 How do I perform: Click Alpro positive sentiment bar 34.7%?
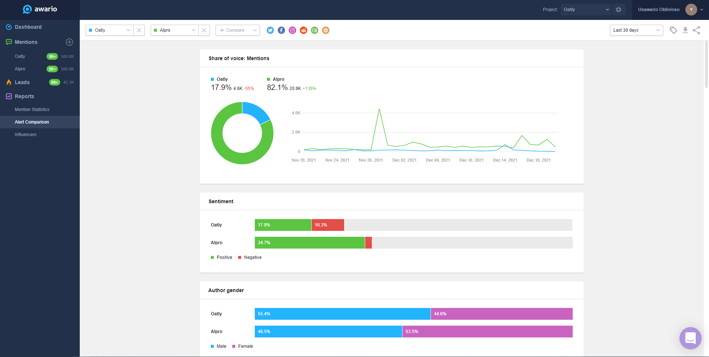coord(309,243)
